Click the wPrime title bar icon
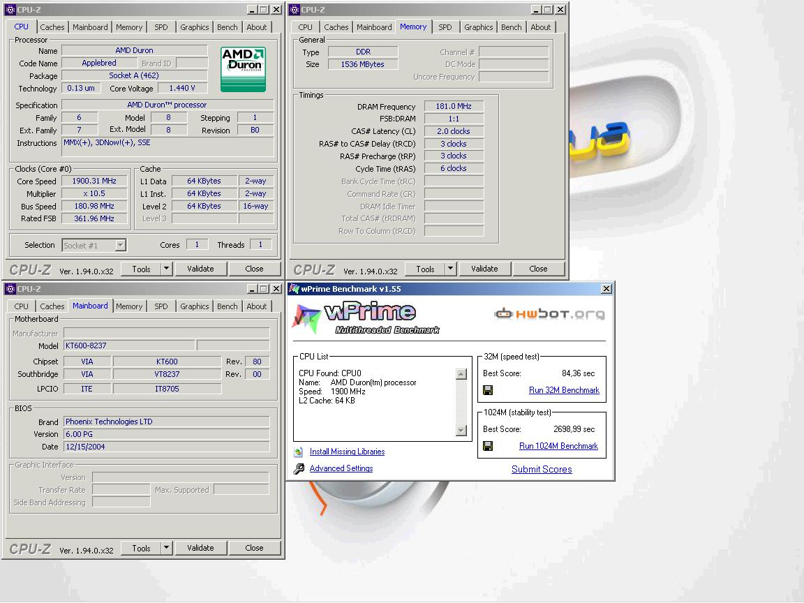Screen dimensions: 804x603 [295, 289]
